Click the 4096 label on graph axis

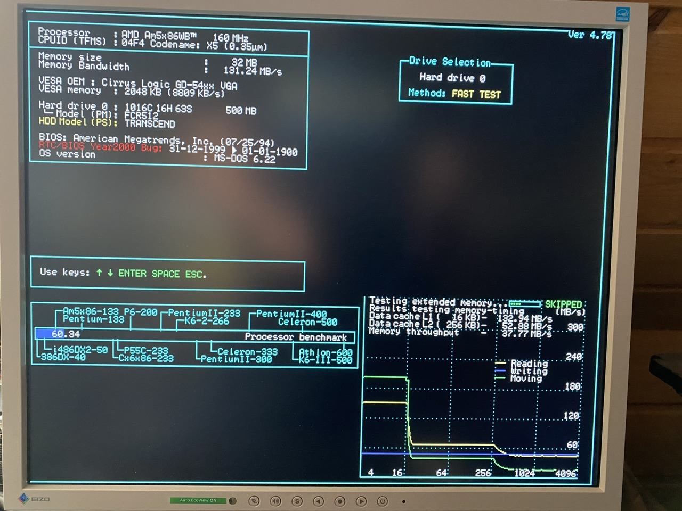coord(566,473)
